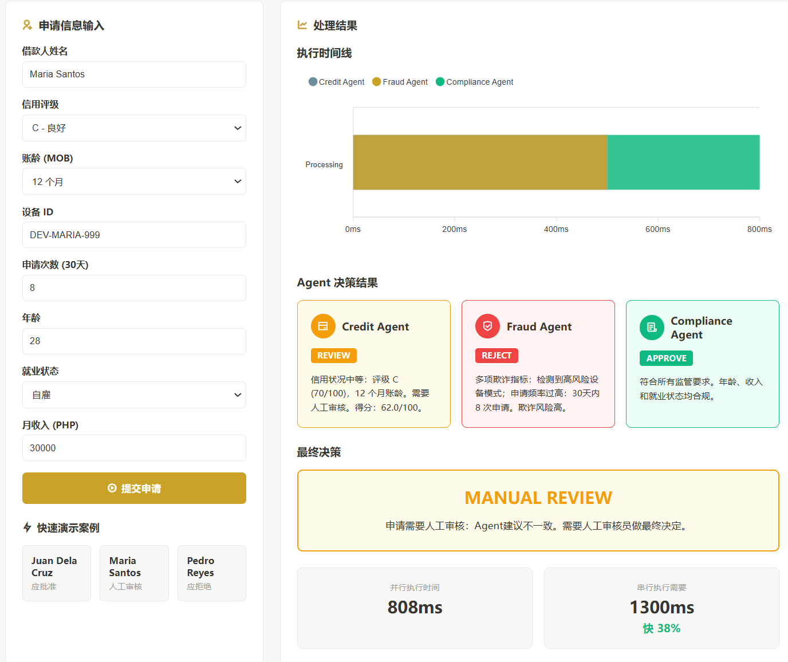Click the 1300ms serial execution value

tap(662, 607)
